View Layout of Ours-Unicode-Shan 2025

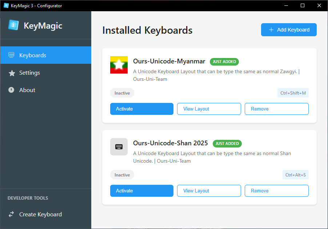[209, 191]
